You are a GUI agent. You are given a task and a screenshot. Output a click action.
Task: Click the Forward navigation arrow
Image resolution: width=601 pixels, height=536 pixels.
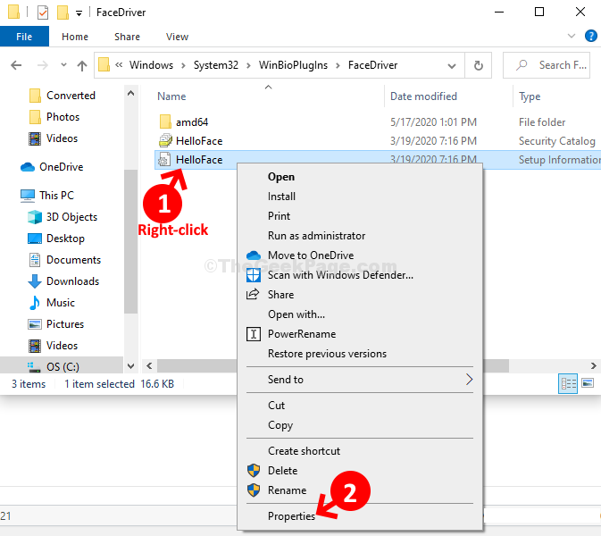click(x=42, y=65)
